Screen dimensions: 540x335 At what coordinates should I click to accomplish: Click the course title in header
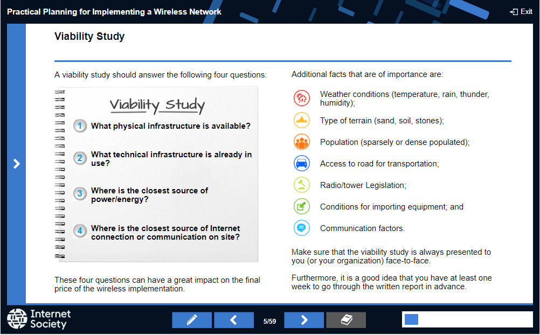(114, 12)
